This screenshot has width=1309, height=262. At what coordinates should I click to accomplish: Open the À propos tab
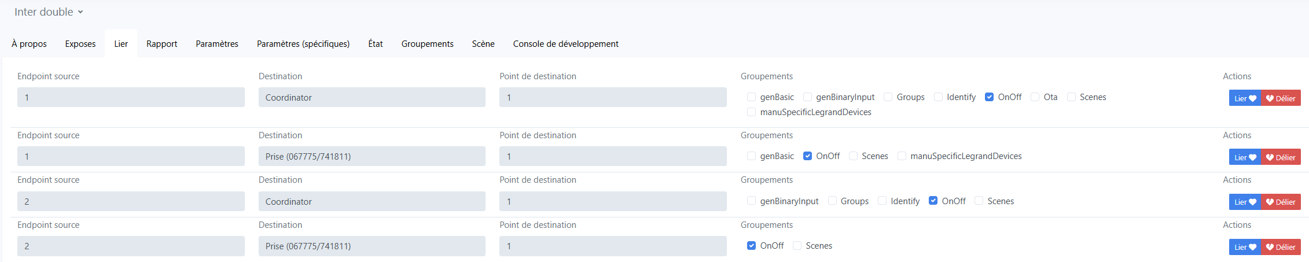click(29, 44)
